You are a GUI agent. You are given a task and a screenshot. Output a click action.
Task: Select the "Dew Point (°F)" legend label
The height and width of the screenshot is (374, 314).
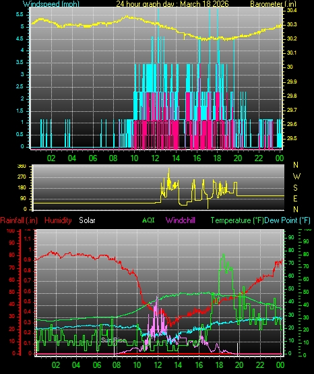point(287,220)
